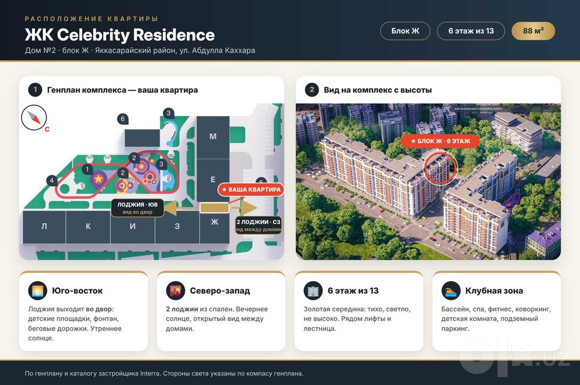Click the Юго-восток card heading
Image resolution: width=580 pixels, height=385 pixels.
[77, 290]
